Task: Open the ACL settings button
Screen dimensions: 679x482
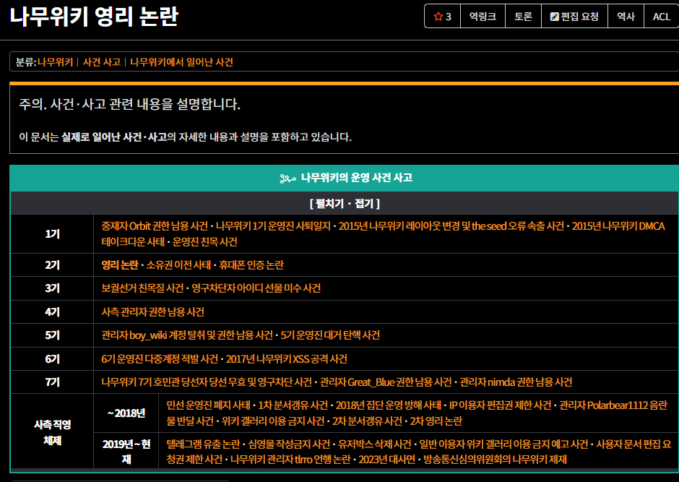Action: click(661, 17)
